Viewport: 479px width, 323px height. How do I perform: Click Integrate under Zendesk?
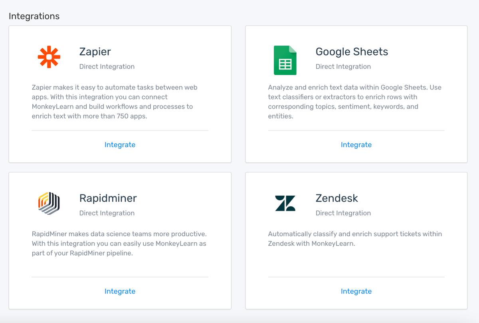[356, 291]
